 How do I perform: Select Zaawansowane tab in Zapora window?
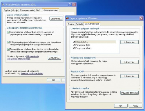coord(92,24)
